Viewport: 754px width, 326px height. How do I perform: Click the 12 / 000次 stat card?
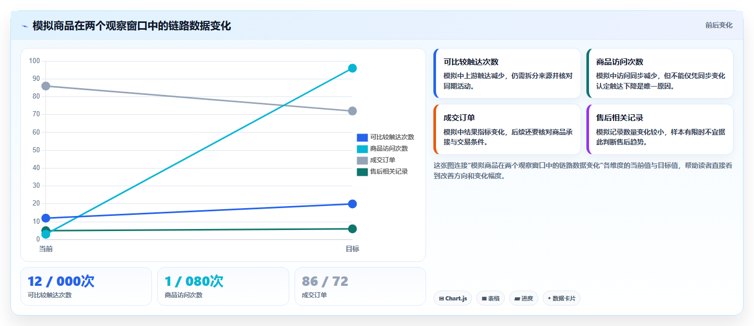(86, 286)
